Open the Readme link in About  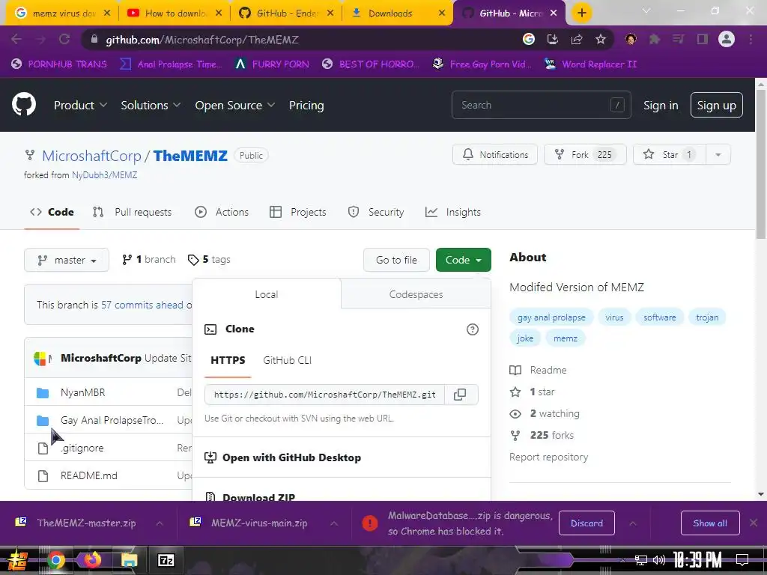(x=548, y=370)
